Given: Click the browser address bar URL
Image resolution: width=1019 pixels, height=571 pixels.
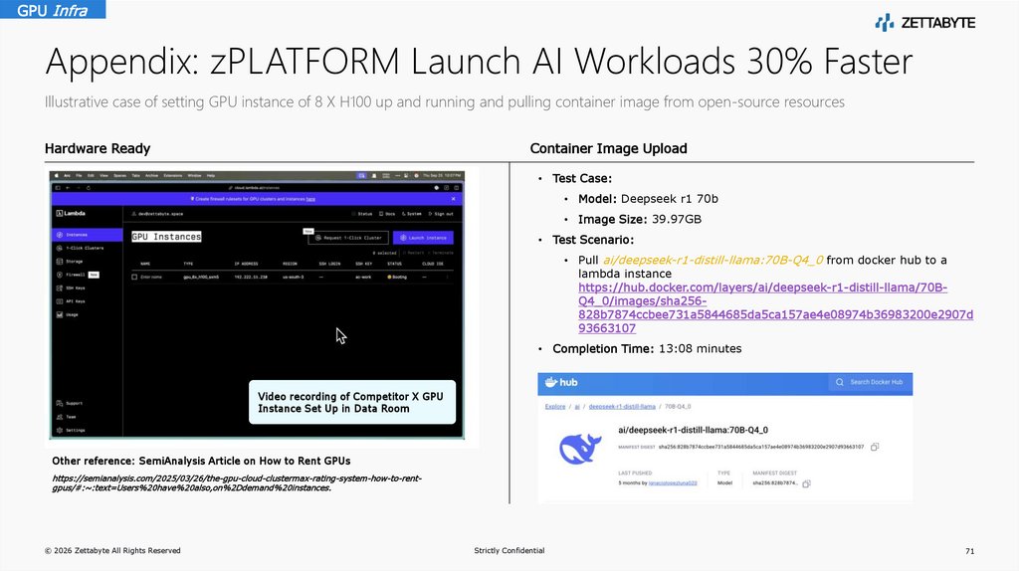Looking at the screenshot, I should point(254,188).
